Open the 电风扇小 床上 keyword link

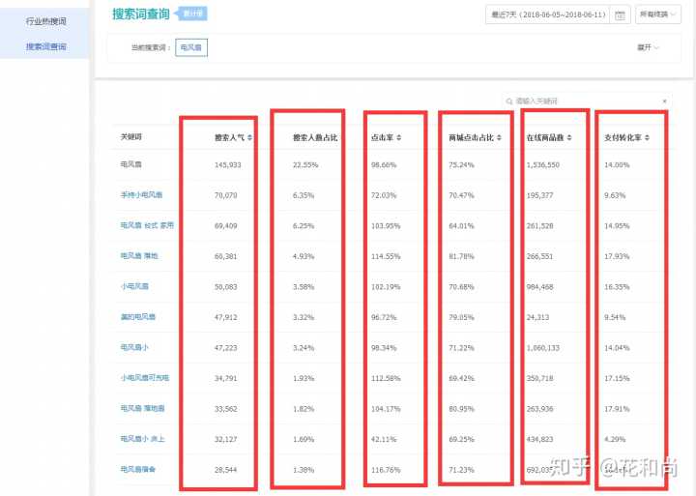click(x=142, y=439)
